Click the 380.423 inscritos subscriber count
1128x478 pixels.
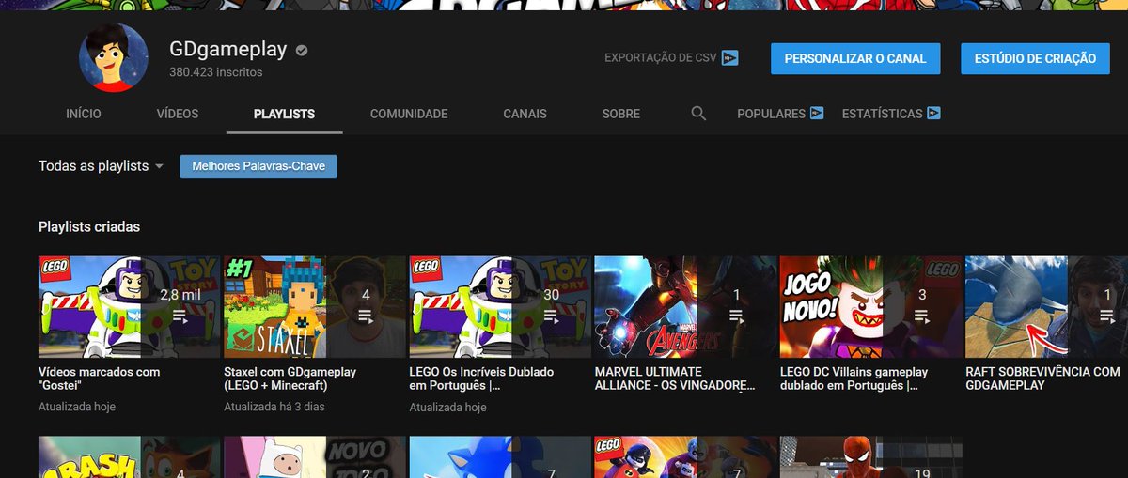pos(215,72)
